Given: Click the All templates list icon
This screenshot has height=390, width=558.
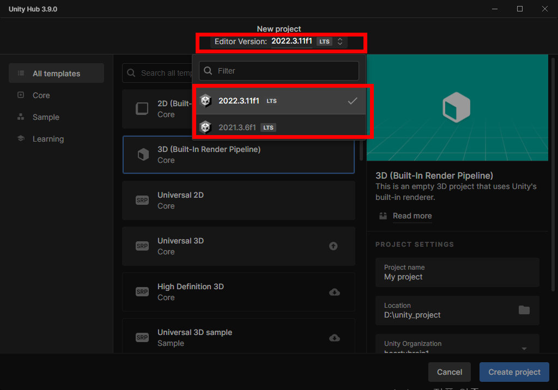Looking at the screenshot, I should (21, 73).
